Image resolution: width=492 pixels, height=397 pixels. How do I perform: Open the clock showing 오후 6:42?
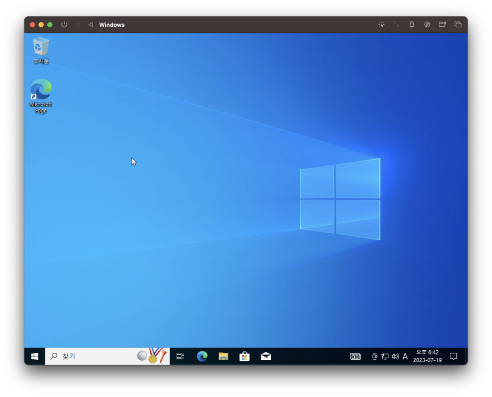coord(427,356)
